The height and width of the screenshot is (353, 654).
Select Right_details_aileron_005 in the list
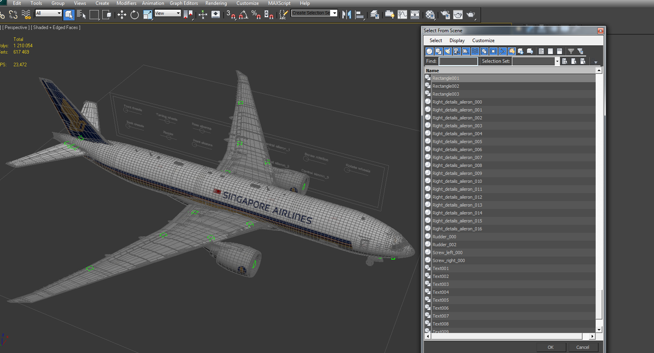coord(510,142)
